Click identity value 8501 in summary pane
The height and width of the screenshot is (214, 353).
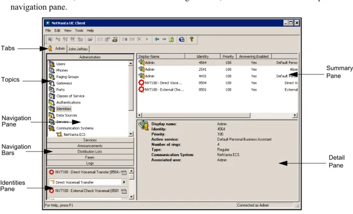tap(203, 90)
